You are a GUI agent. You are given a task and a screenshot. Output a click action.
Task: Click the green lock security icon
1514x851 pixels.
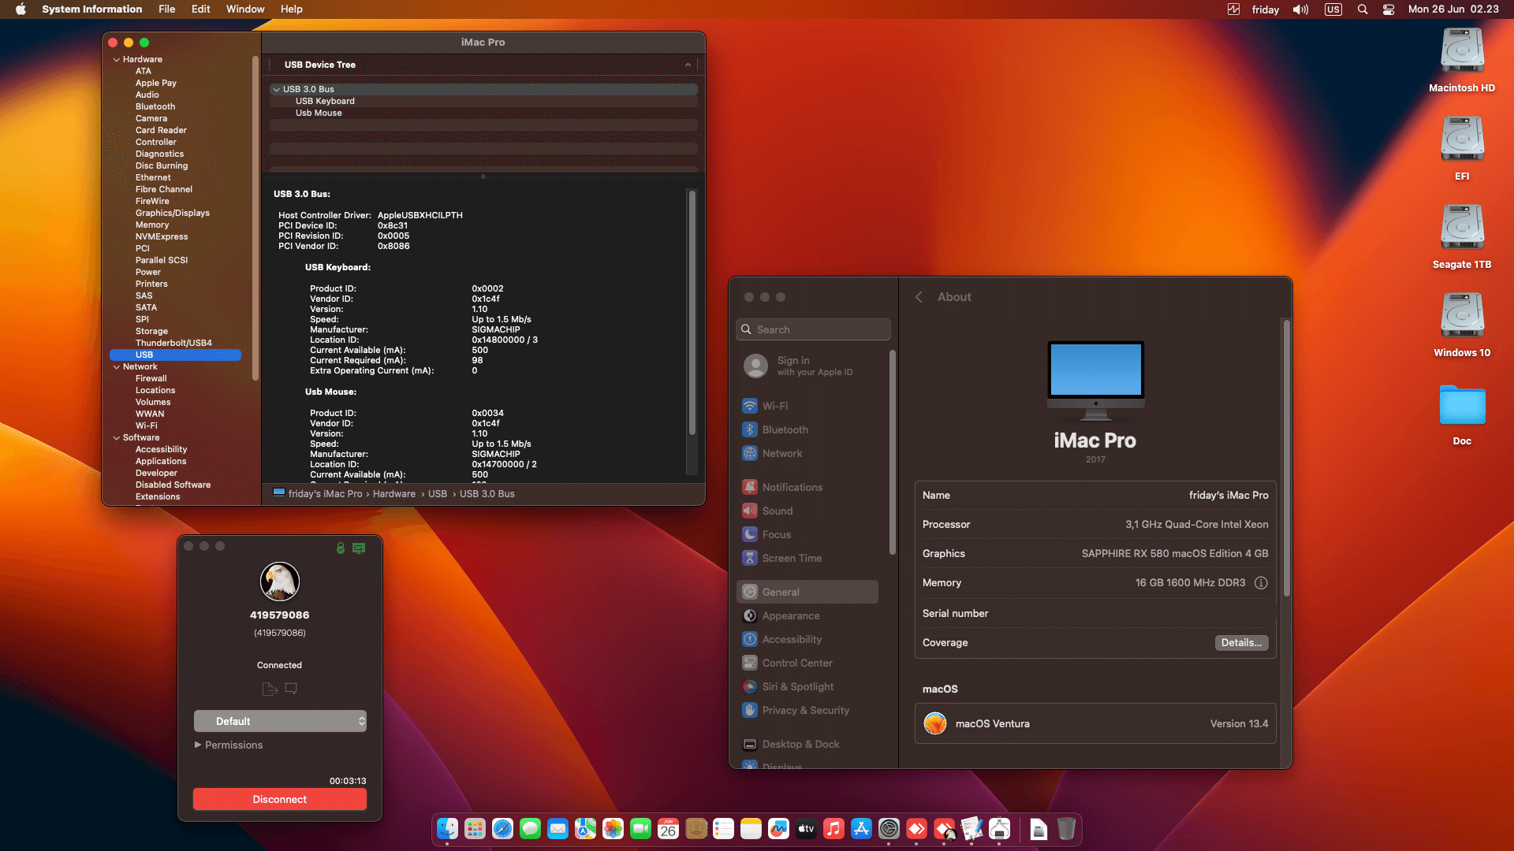[341, 548]
